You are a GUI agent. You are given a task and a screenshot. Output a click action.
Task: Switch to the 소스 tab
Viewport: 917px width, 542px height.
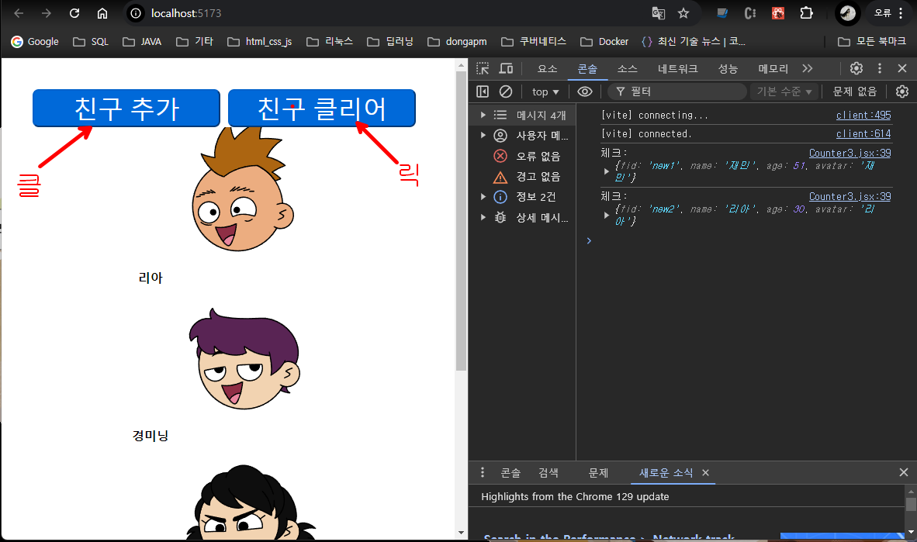coord(627,69)
